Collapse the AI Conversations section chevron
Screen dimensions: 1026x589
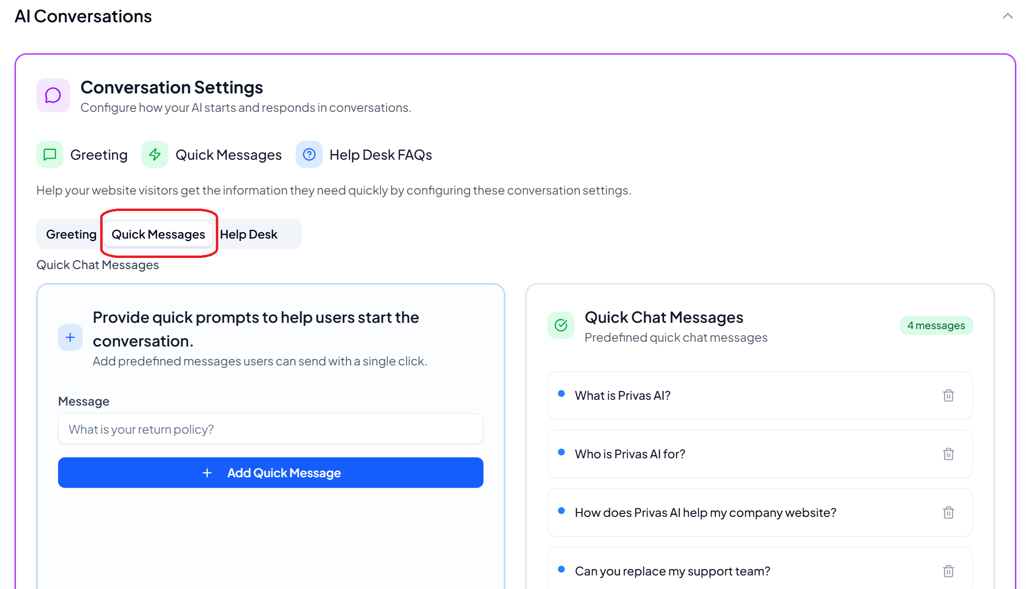[1008, 16]
